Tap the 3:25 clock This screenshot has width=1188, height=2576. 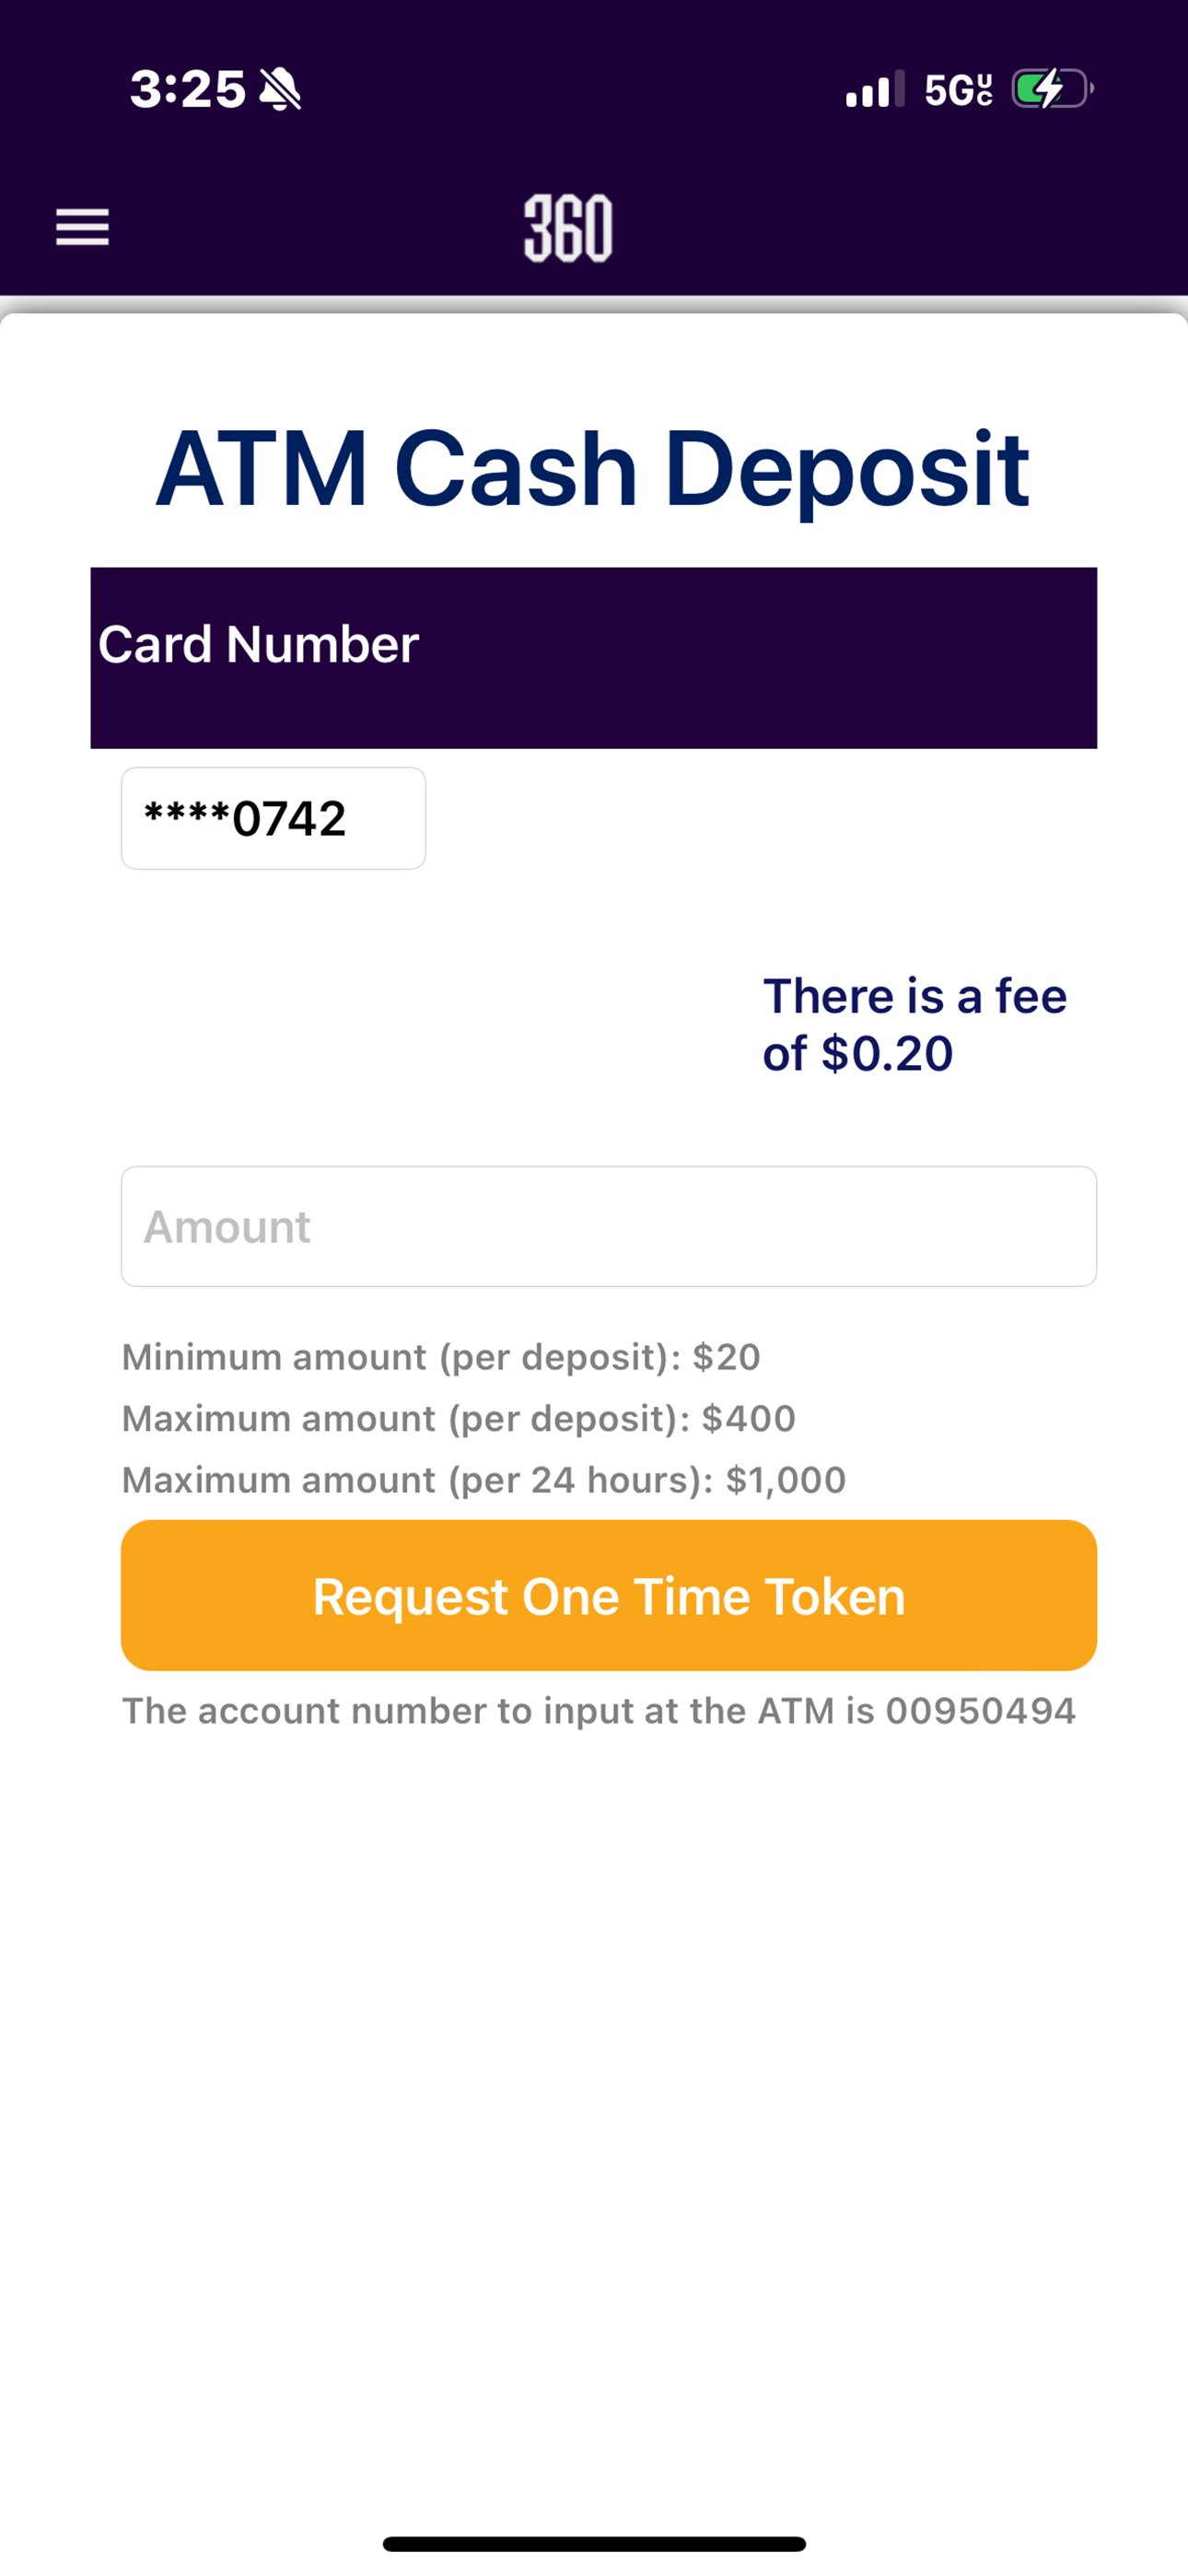coord(188,89)
